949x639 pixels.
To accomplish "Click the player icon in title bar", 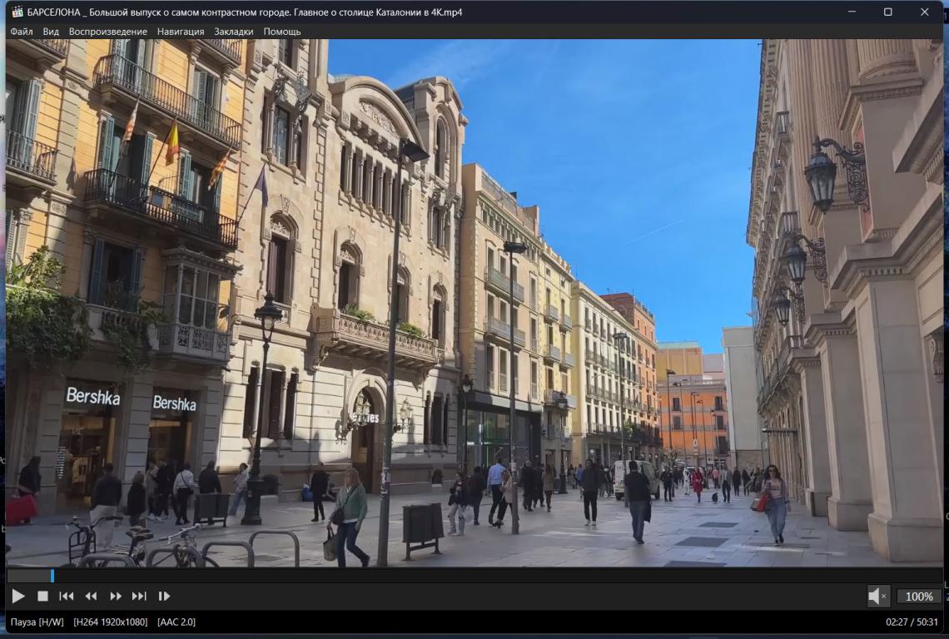I will (17, 12).
